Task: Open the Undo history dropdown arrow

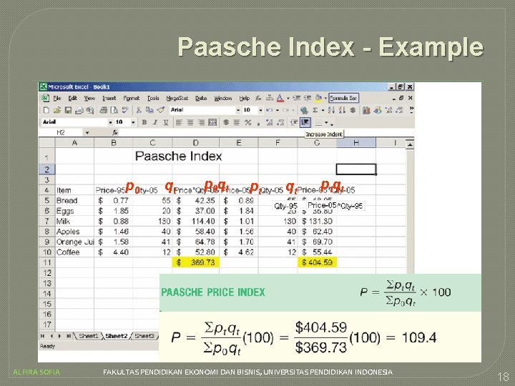Action: click(278, 110)
